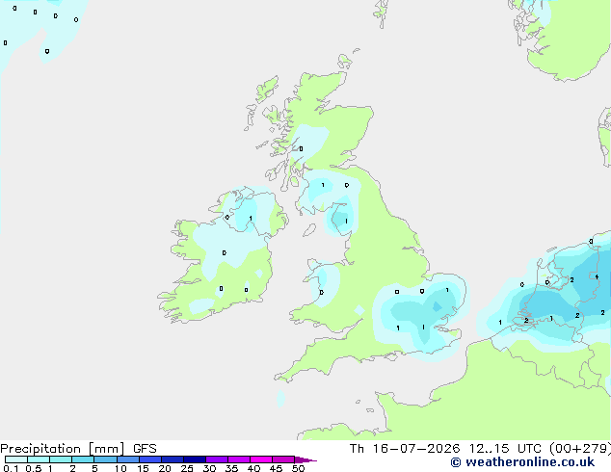This screenshot has height=472, width=611.
Task: Select the 0.1–0.5 mm legend colour swatch
Action: click(16, 459)
